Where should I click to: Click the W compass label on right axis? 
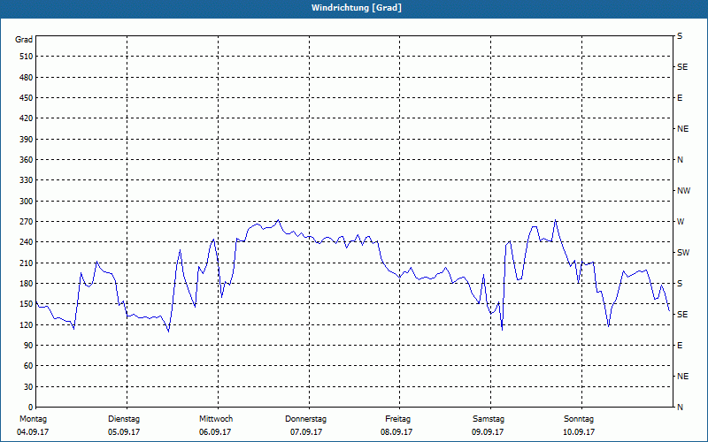681,222
